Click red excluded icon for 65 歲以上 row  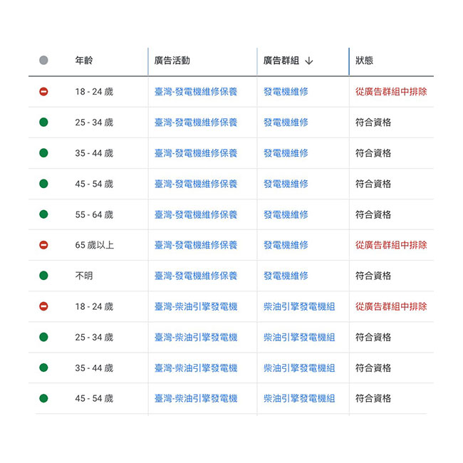[x=43, y=245]
